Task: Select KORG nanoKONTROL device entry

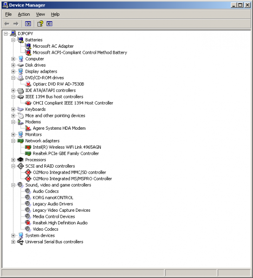Action: (x=53, y=197)
